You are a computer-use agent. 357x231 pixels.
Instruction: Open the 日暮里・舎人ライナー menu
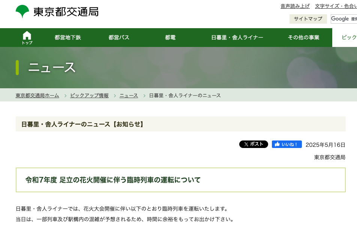237,38
